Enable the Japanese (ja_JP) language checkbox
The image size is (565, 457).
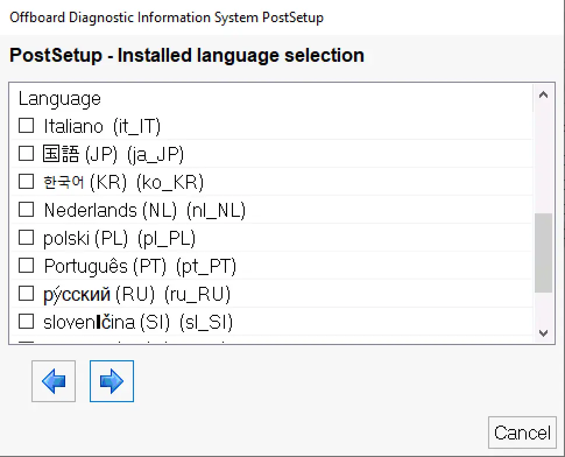coord(26,154)
